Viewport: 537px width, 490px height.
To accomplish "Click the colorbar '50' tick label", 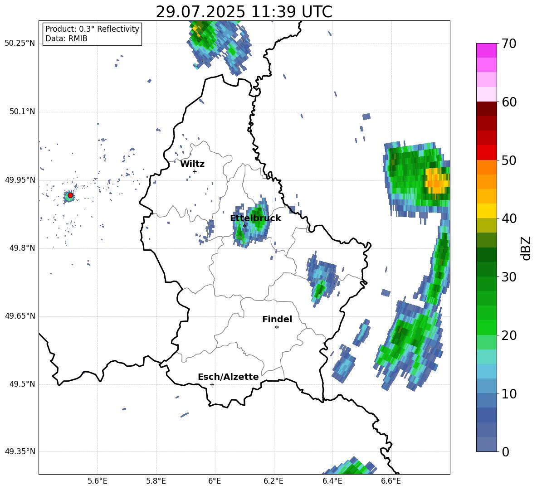I will [x=509, y=160].
